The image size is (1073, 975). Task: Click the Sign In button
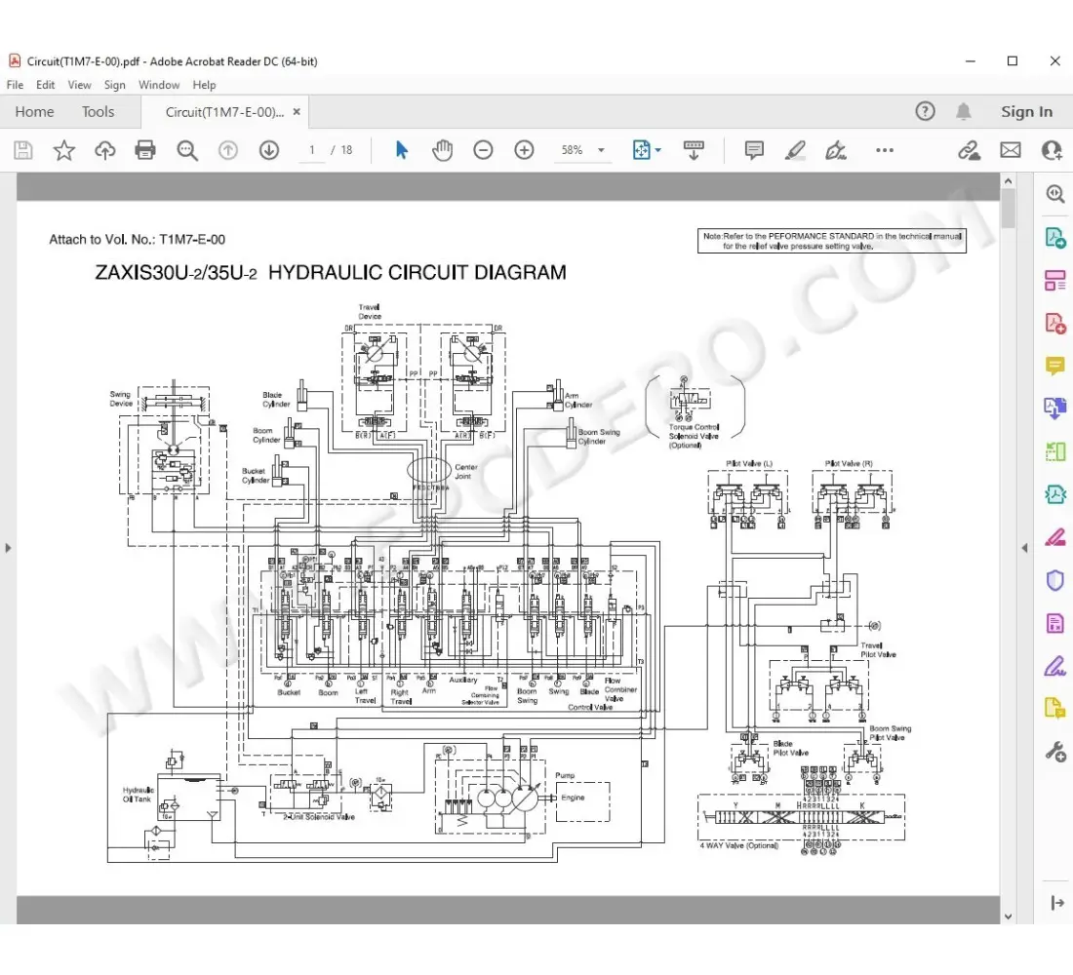click(x=1026, y=112)
